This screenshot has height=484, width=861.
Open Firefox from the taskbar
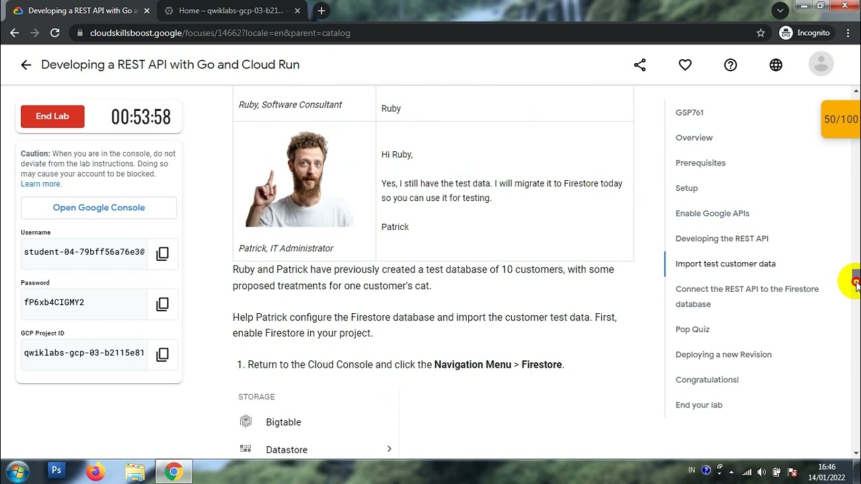pyautogui.click(x=96, y=471)
